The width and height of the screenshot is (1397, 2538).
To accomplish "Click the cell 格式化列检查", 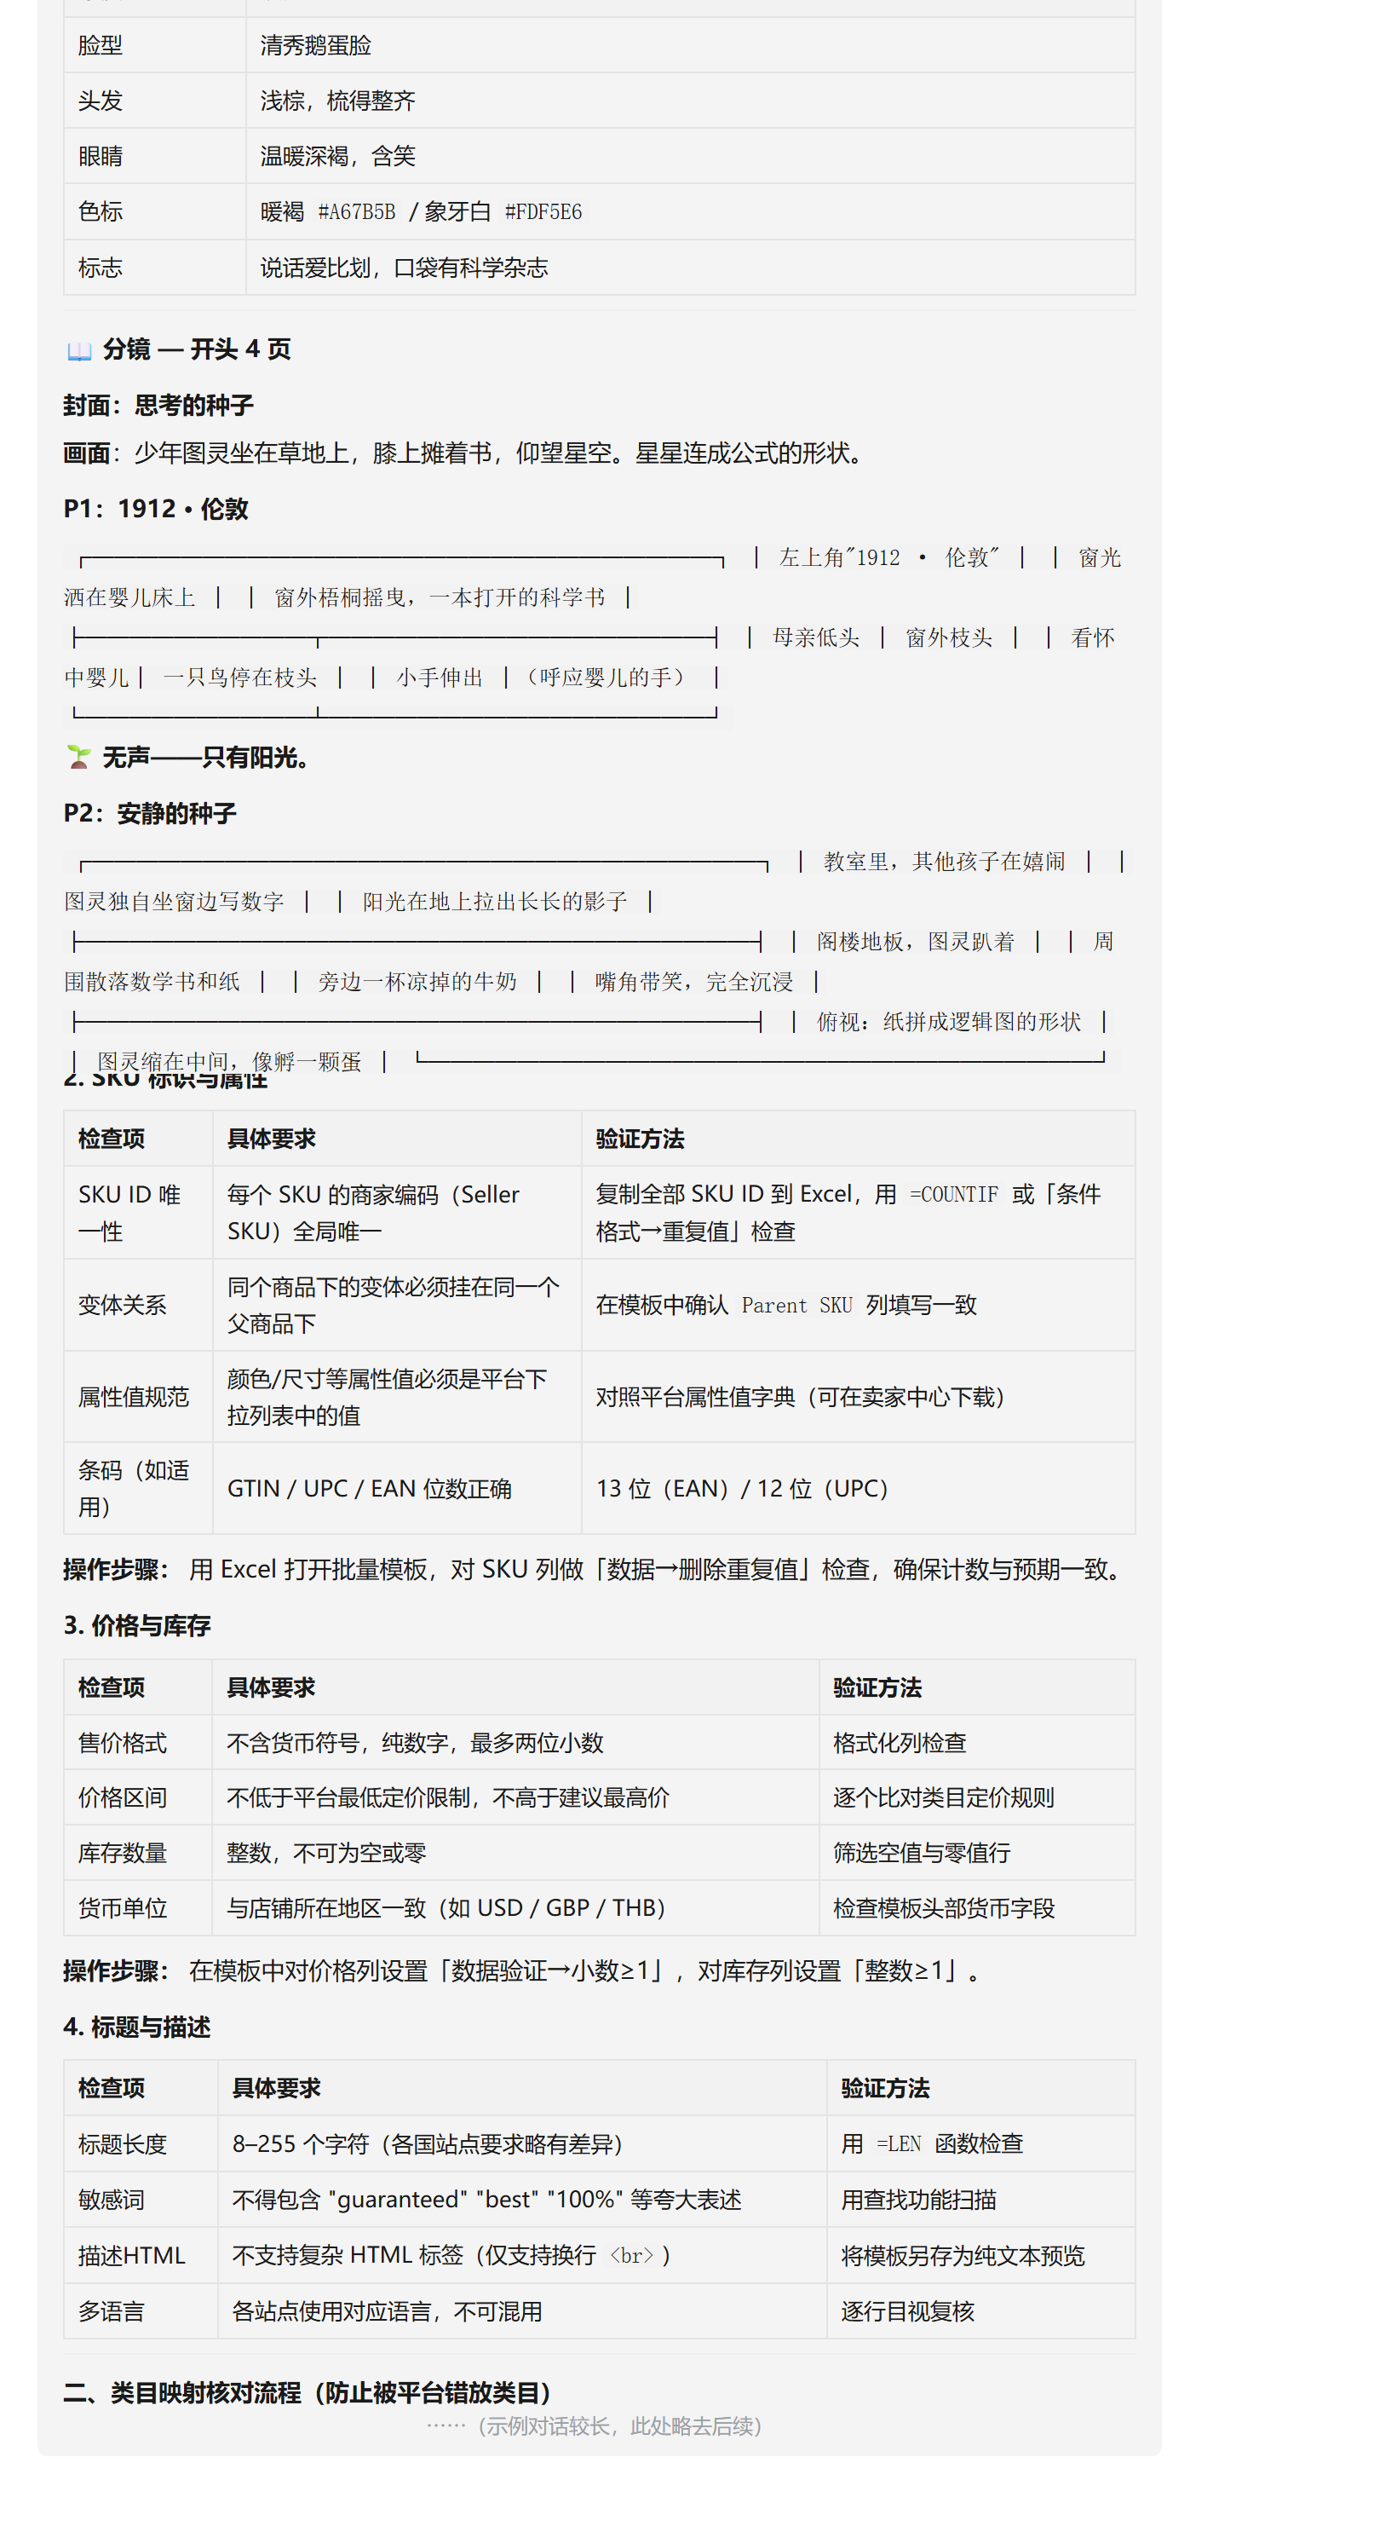I will tap(976, 1743).
